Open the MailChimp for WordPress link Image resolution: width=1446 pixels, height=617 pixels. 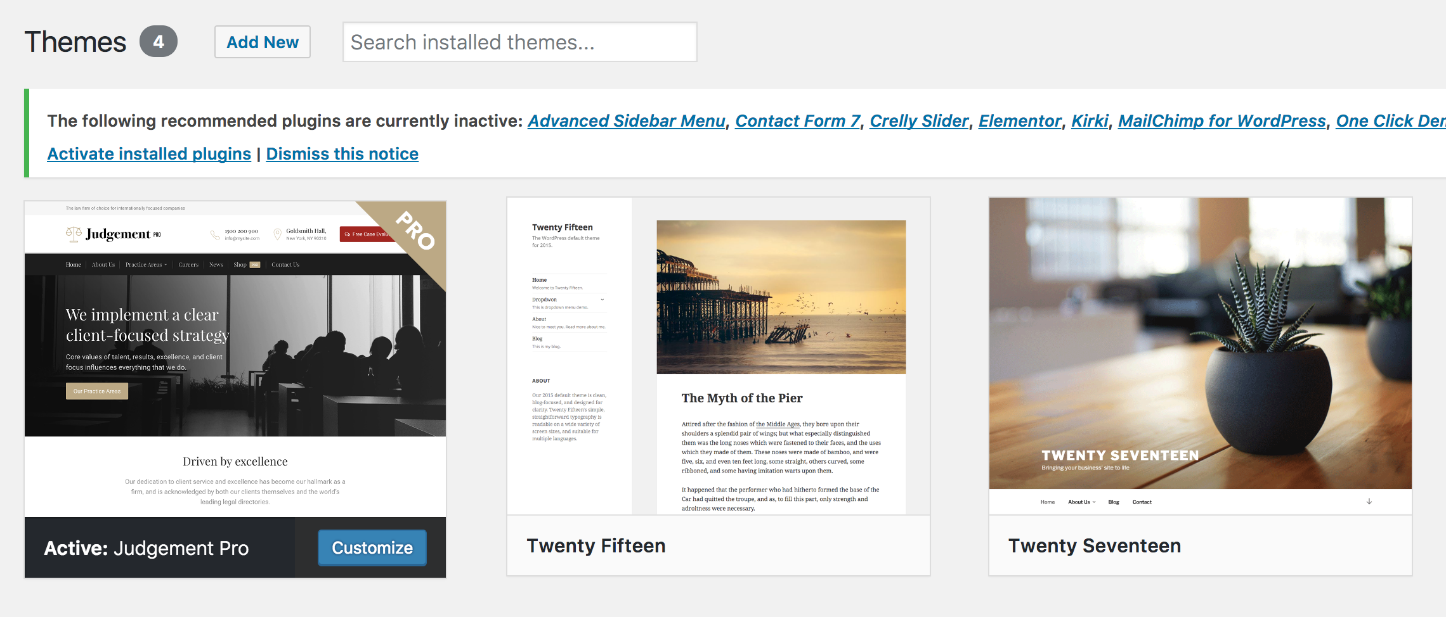[x=1221, y=120]
